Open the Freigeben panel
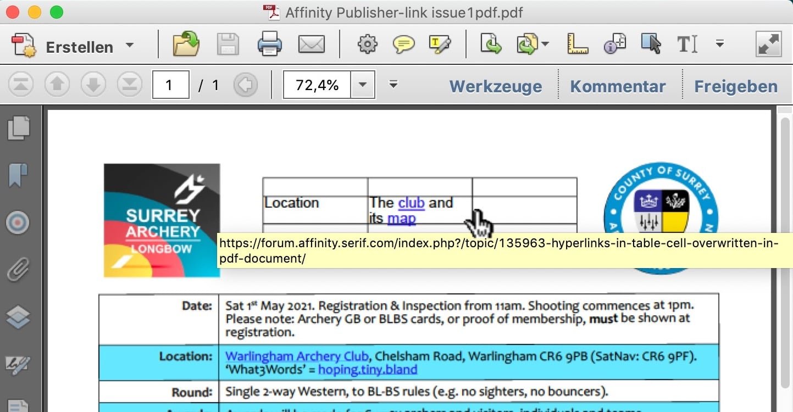 pyautogui.click(x=735, y=86)
